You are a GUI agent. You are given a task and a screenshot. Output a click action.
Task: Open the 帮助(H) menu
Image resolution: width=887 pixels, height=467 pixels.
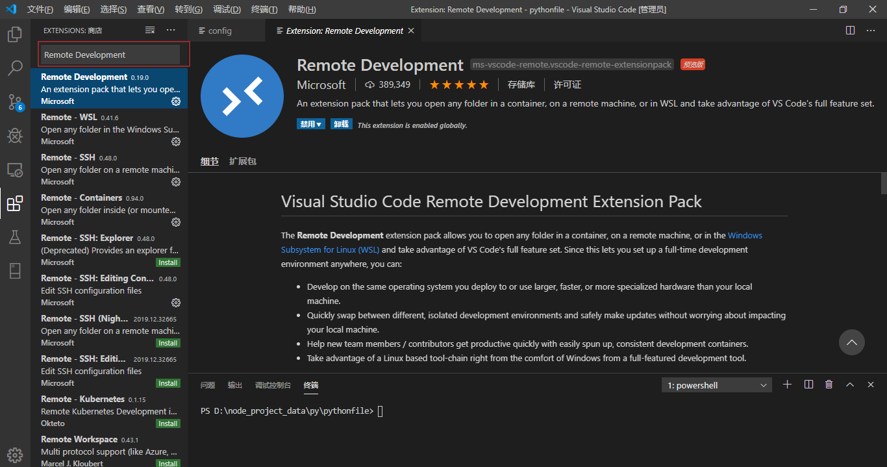302,9
